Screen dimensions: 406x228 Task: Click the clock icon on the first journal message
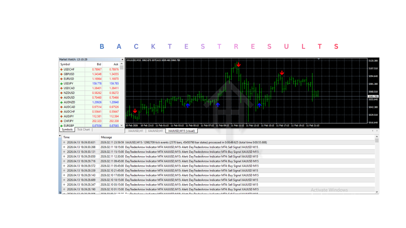pyautogui.click(x=64, y=142)
